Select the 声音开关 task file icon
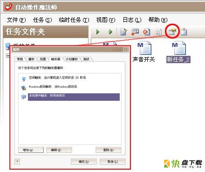 [144, 48]
